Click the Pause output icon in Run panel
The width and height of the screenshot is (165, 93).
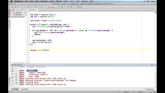click(x=13, y=74)
